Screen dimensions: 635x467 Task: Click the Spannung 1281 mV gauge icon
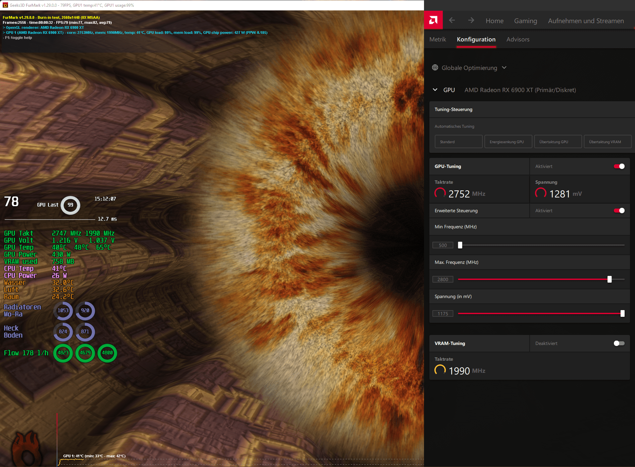point(541,193)
